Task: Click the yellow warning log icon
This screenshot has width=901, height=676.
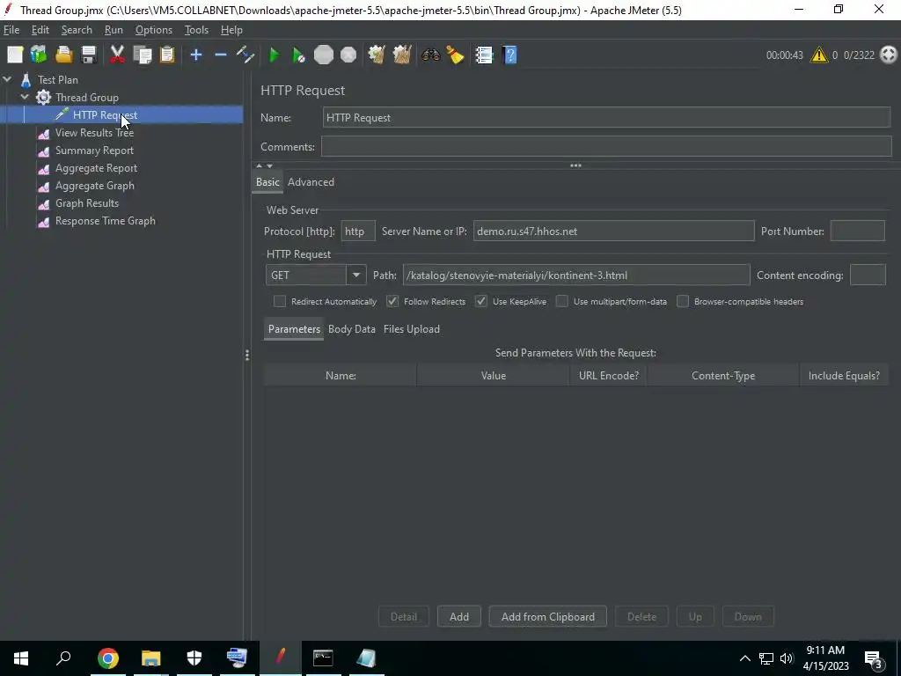Action: 819,55
